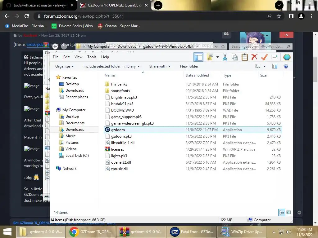Viewport: 318px width, 238px height.
Task: Click the taskbar volume speaker icon
Action: click(288, 232)
